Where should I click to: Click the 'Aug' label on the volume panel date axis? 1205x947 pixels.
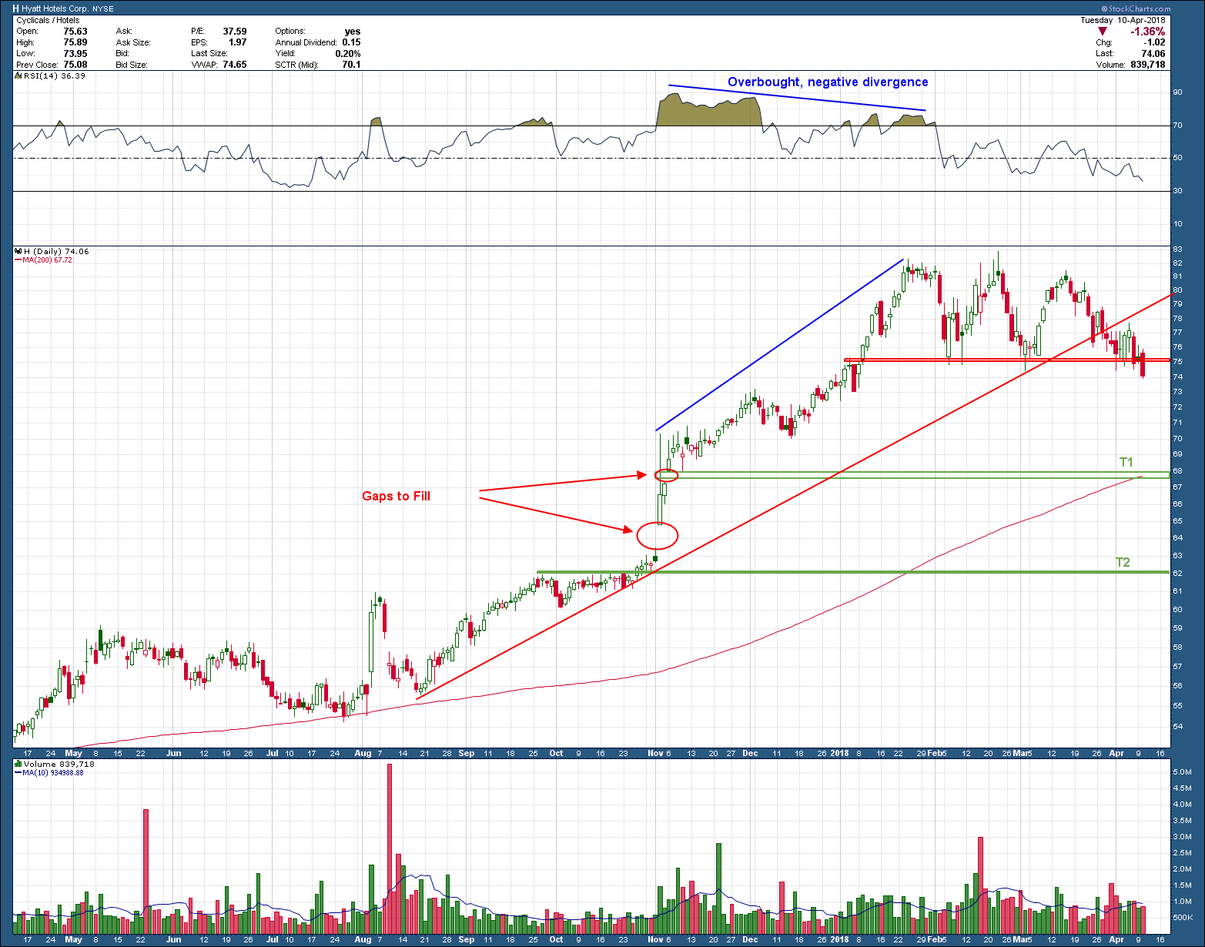click(x=363, y=939)
